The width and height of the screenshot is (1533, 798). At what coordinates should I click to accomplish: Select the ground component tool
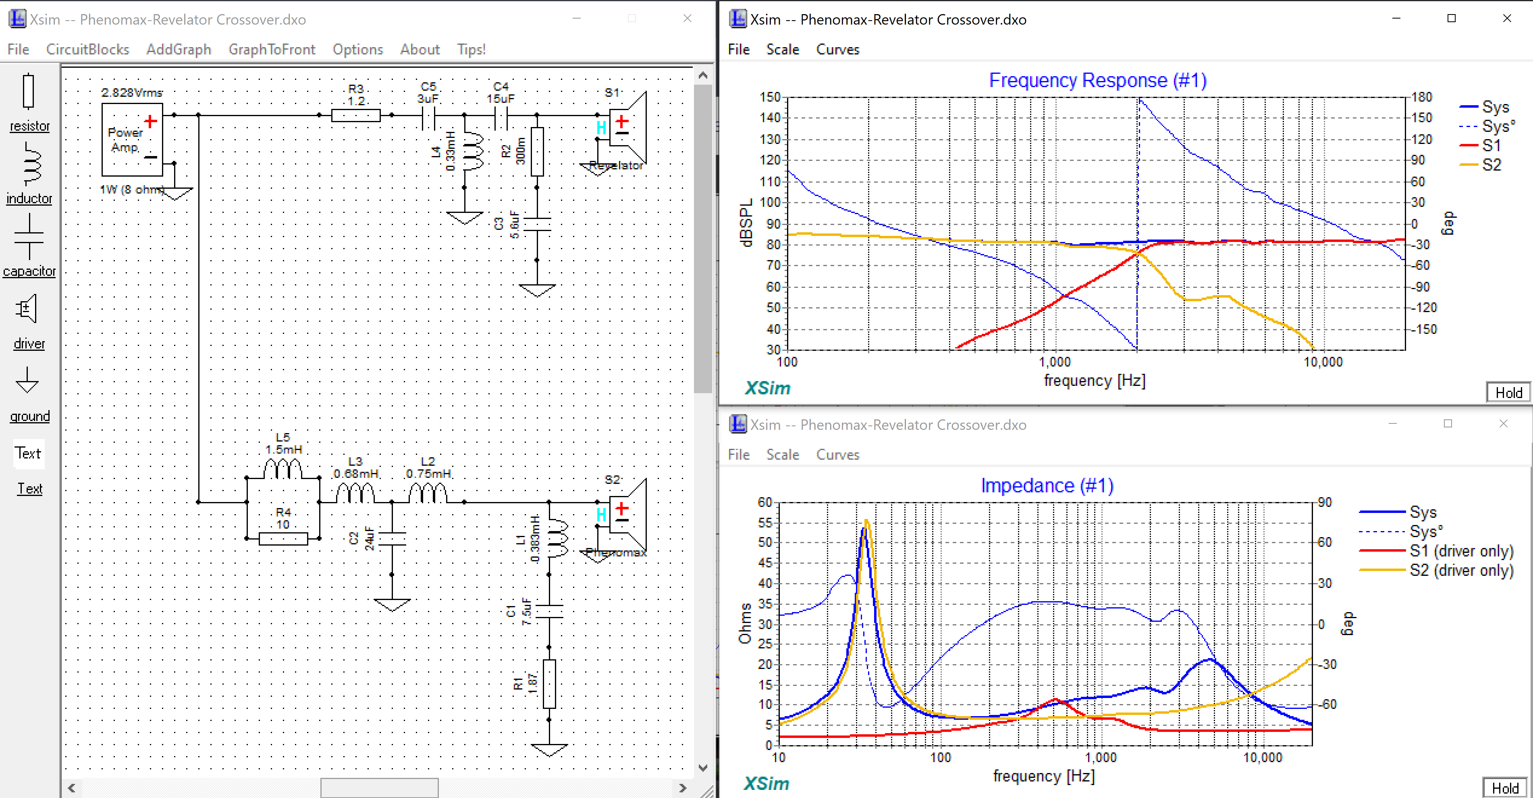(x=27, y=379)
